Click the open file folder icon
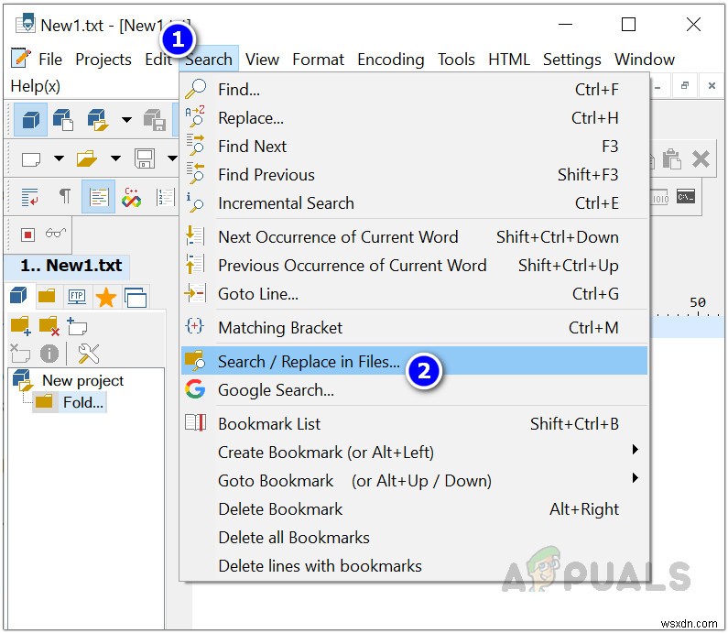This screenshot has height=633, width=728. (x=87, y=158)
